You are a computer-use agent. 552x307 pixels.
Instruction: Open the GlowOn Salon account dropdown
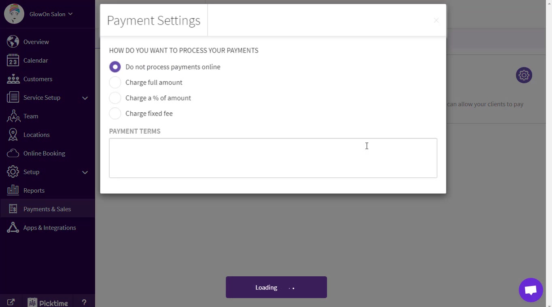click(51, 14)
